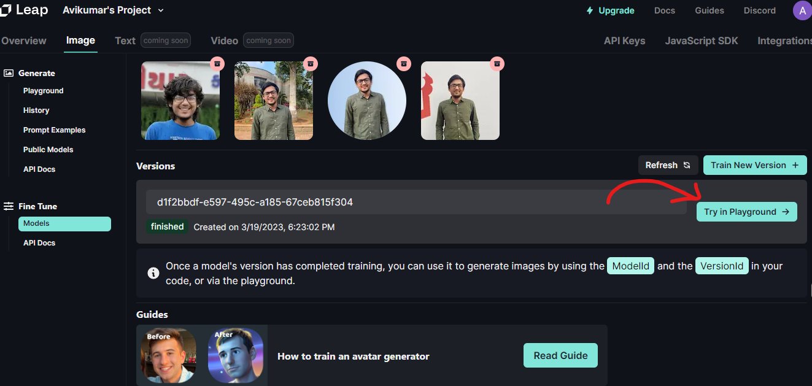Open the Integrations tab

click(x=784, y=41)
